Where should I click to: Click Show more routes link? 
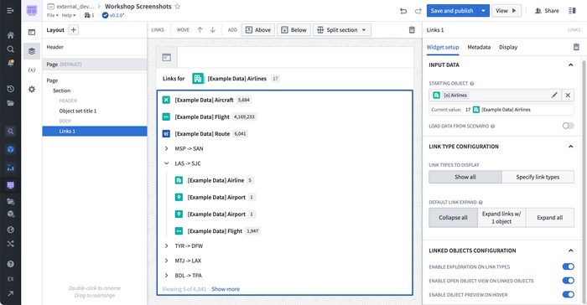point(226,289)
